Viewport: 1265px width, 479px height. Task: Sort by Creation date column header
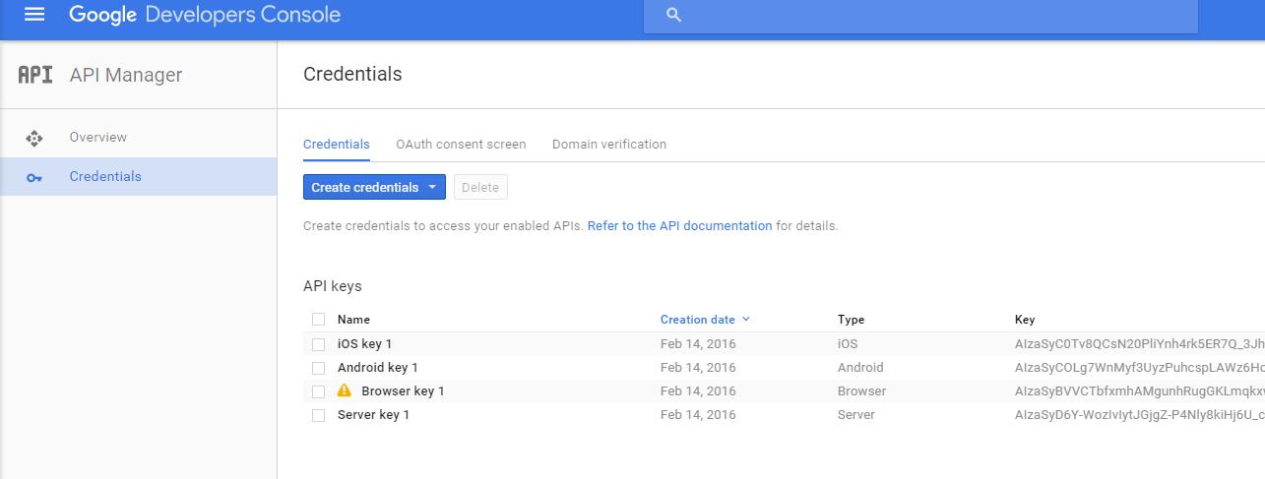click(x=698, y=320)
